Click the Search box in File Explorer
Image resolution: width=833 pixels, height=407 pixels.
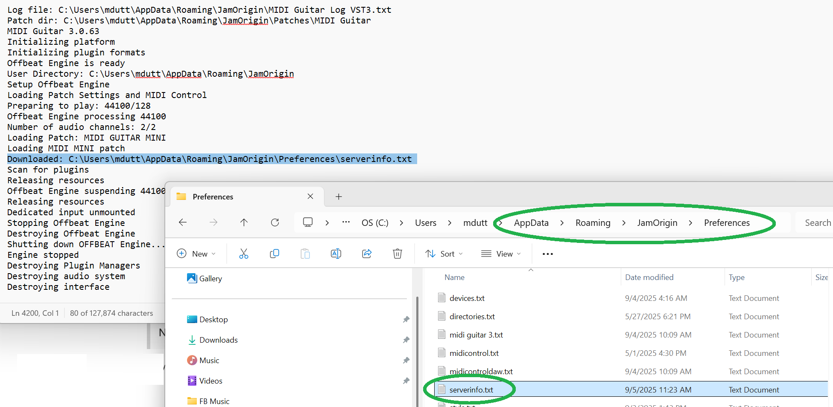[x=814, y=222]
